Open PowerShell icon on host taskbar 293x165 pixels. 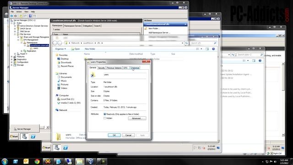pyautogui.click(x=15, y=161)
